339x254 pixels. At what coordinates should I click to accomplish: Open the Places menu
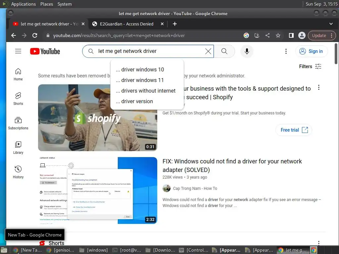click(x=46, y=4)
